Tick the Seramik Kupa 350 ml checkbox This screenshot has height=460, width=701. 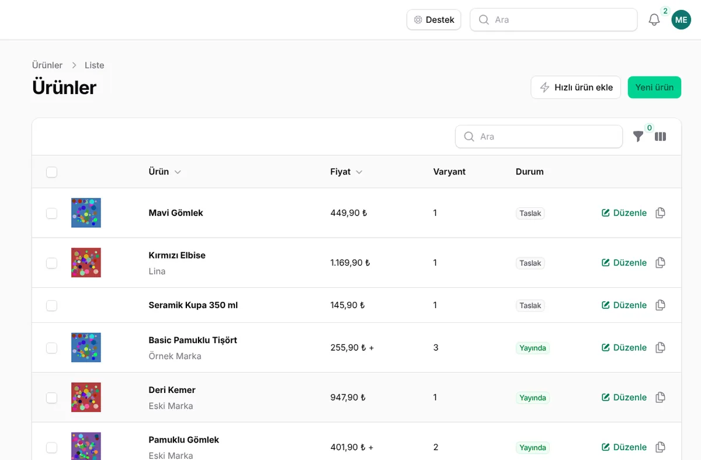[x=51, y=305]
